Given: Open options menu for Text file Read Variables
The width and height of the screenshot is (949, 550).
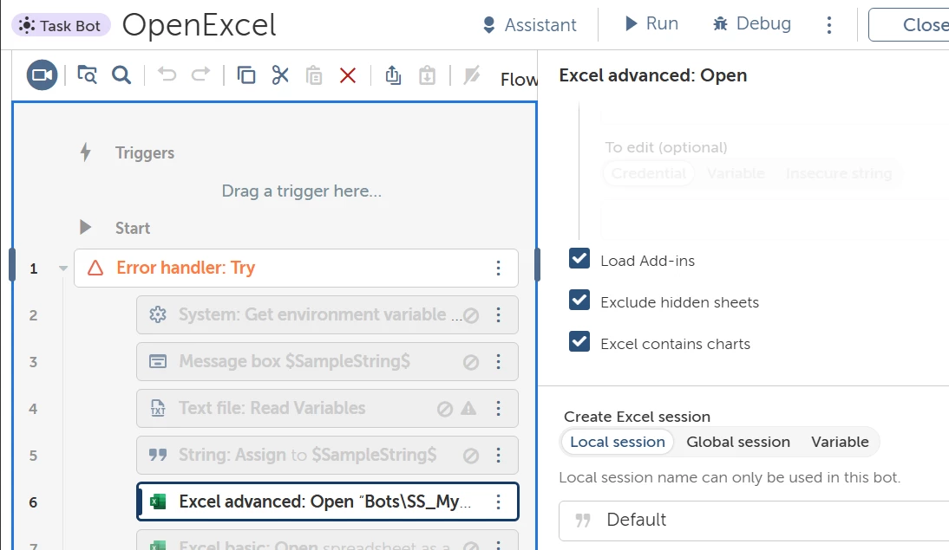Looking at the screenshot, I should pyautogui.click(x=498, y=409).
